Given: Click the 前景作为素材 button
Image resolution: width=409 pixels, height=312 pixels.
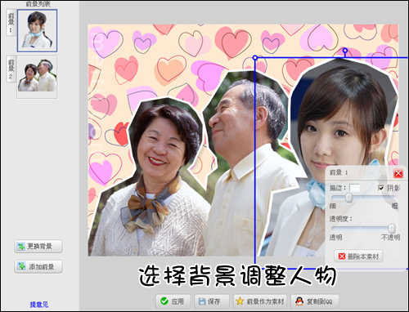Looking at the screenshot, I should click(260, 301).
